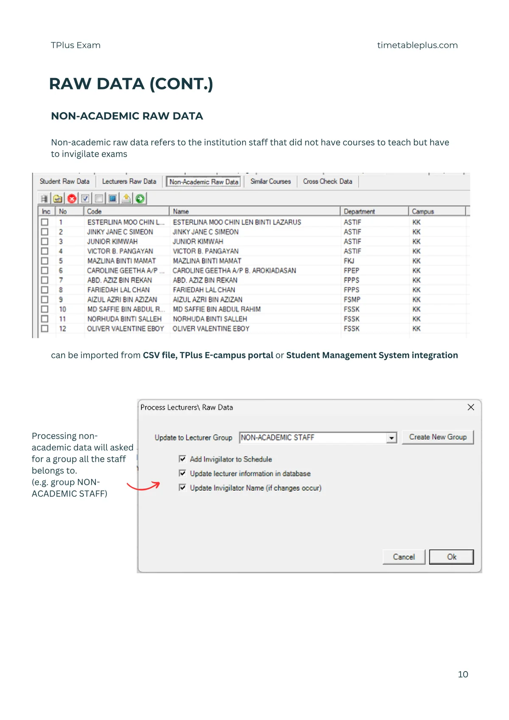Switch to Student Raw Data tab
This screenshot has height=720, width=509.
point(64,182)
